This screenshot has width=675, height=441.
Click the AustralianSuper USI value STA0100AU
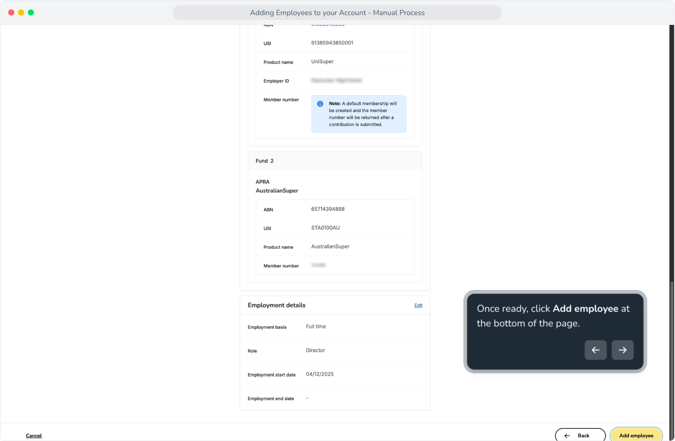click(x=325, y=228)
